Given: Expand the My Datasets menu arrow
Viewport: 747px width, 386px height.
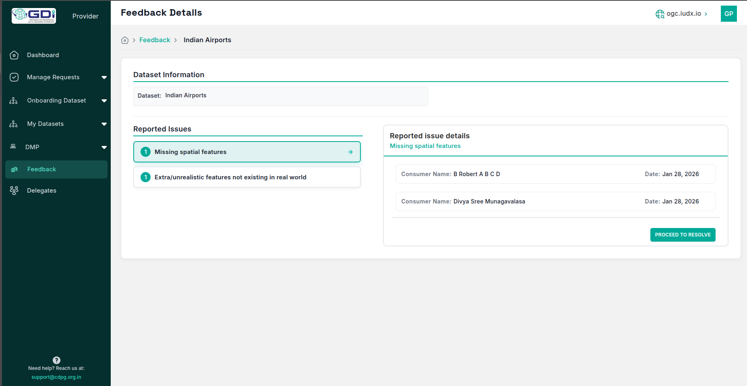Looking at the screenshot, I should [x=104, y=124].
